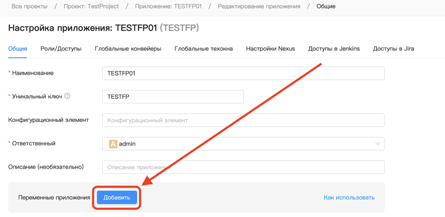Image resolution: width=445 pixels, height=217 pixels.
Task: Open the Доступы в Jenkins tab
Action: [x=334, y=49]
